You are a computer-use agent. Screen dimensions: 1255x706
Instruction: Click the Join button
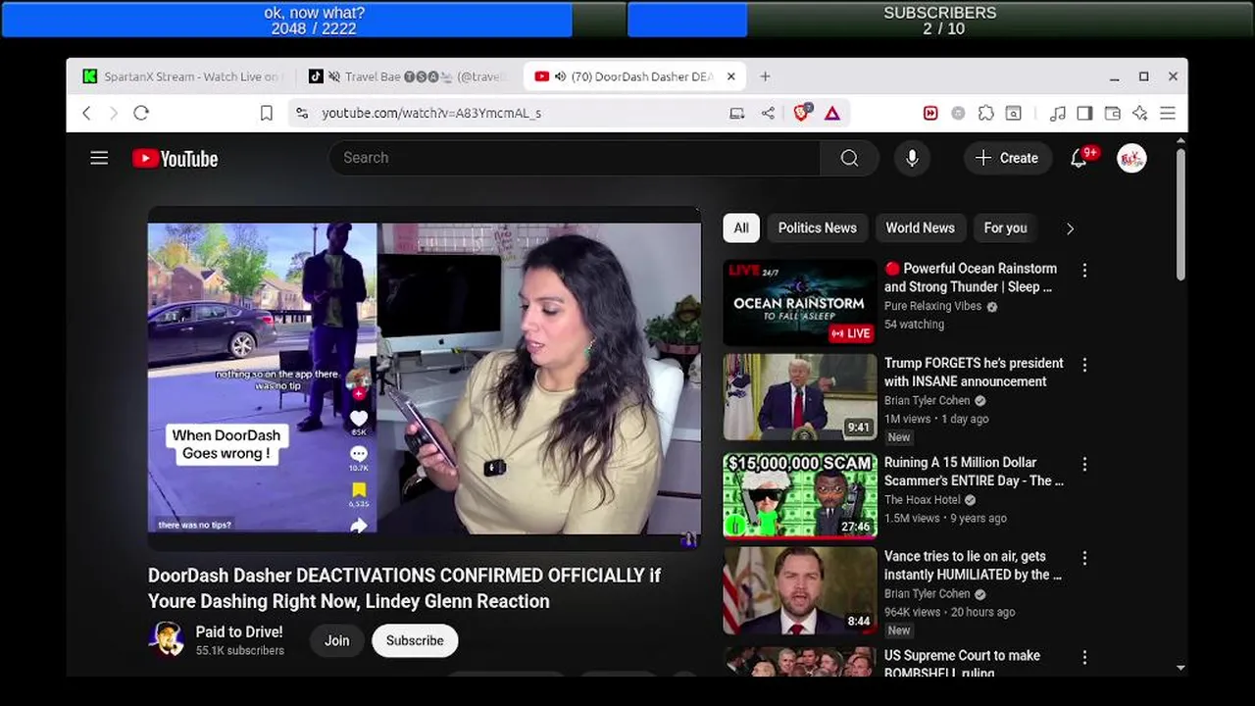[337, 640]
